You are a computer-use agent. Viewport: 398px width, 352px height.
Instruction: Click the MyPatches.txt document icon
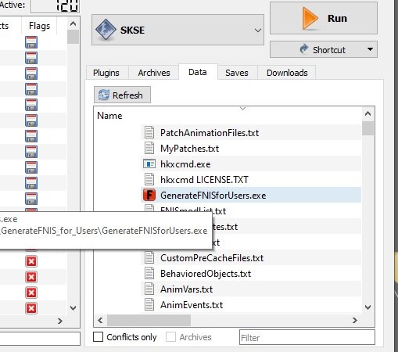[149, 148]
